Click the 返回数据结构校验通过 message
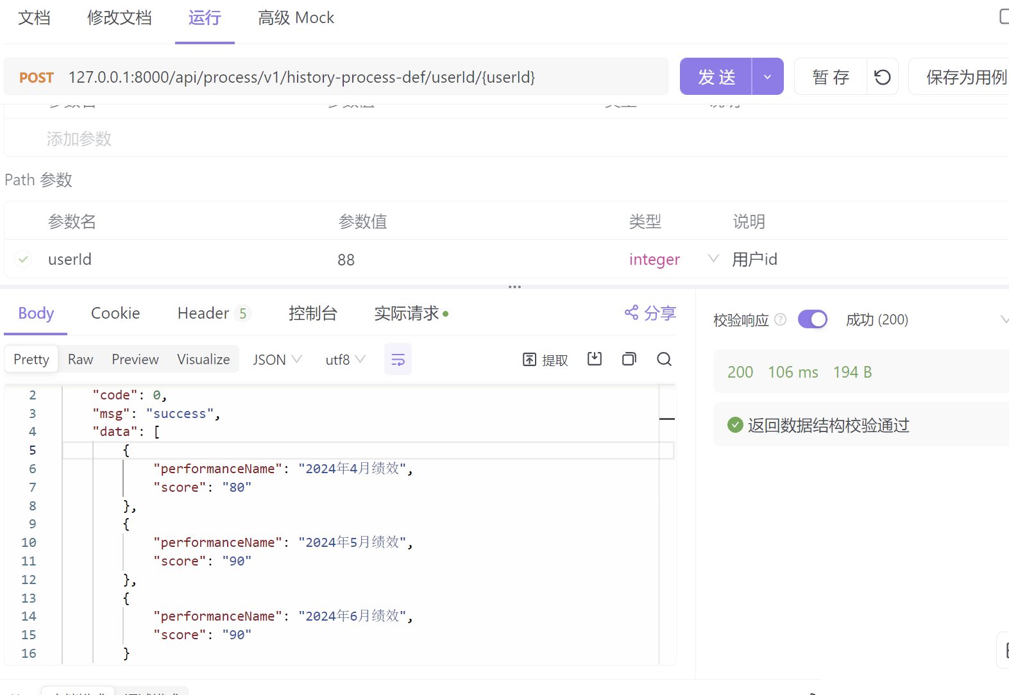1009x695 pixels. 828,425
